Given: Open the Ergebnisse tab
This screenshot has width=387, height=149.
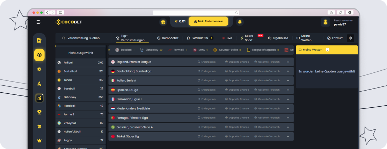Looking at the screenshot, I should coord(278,38).
